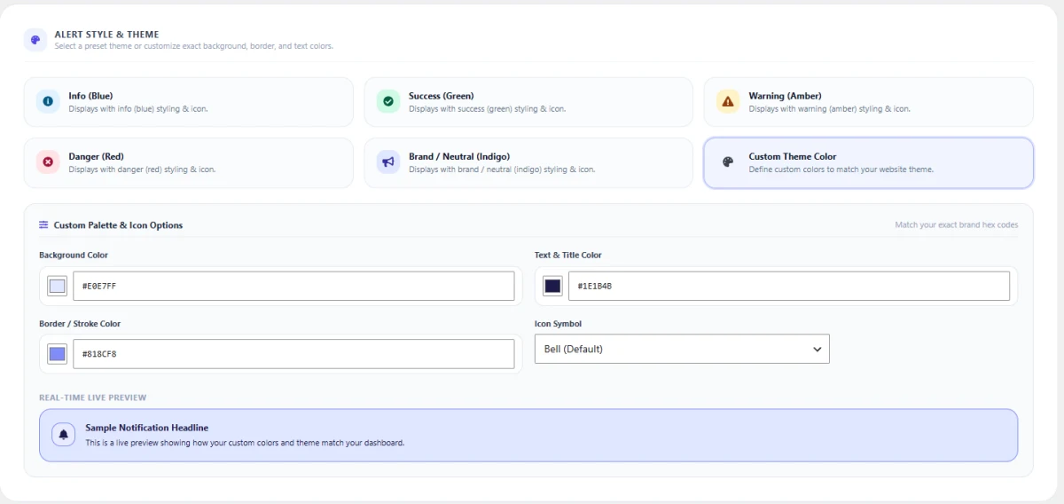
Task: Click the REAL-TIME LIVE PREVIEW label
Action: 93,398
